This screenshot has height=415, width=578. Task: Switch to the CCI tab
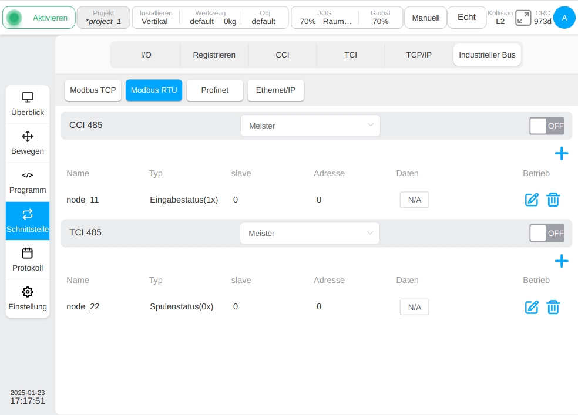(283, 55)
